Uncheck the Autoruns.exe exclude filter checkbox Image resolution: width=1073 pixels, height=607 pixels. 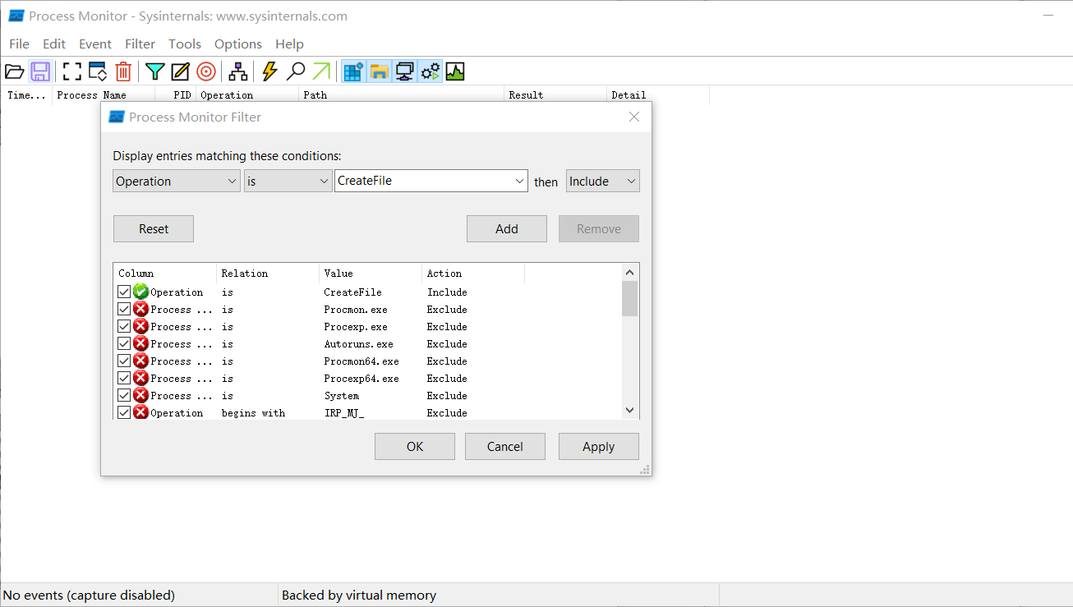click(124, 343)
